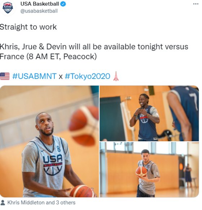The image size is (202, 210).
Task: Click the basketball held in the bottom-right photo
Action: [141, 172]
